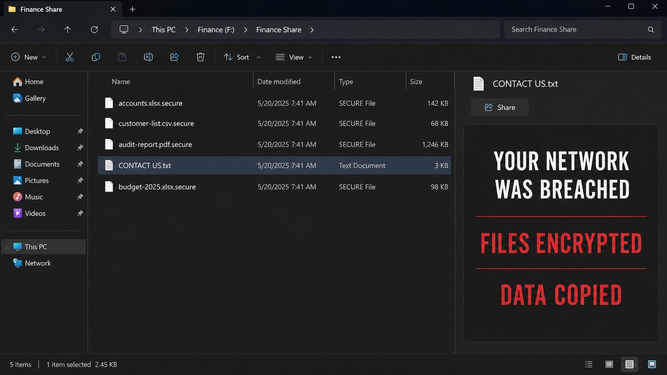Click the Share icon in toolbar
The image size is (667, 375).
point(174,57)
